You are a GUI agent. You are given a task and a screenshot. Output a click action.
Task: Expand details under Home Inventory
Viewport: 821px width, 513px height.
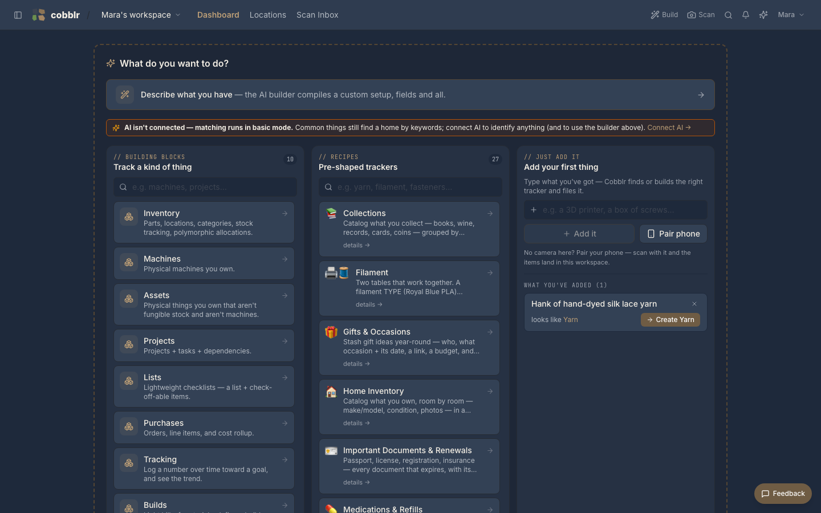[x=356, y=423]
